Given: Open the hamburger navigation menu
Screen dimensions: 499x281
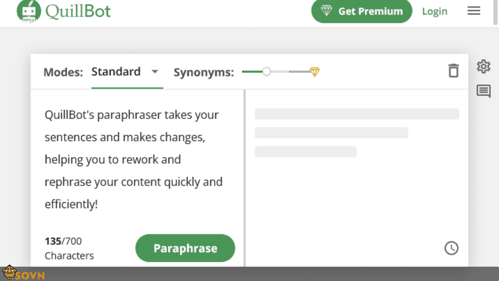Looking at the screenshot, I should pyautogui.click(x=474, y=11).
